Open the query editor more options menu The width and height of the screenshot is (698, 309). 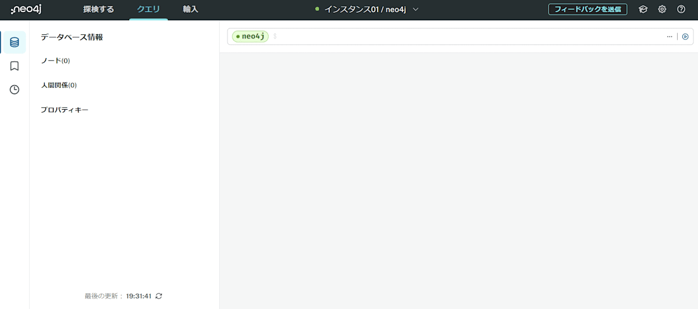tap(669, 37)
